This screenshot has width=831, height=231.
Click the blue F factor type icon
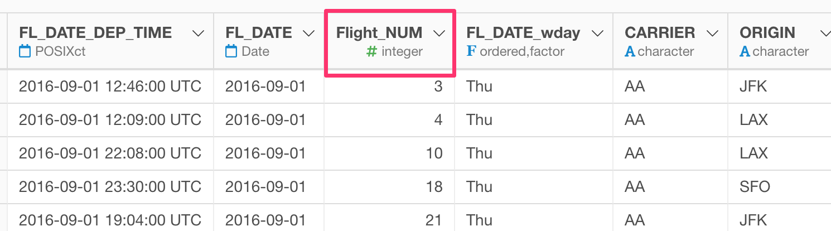[471, 52]
